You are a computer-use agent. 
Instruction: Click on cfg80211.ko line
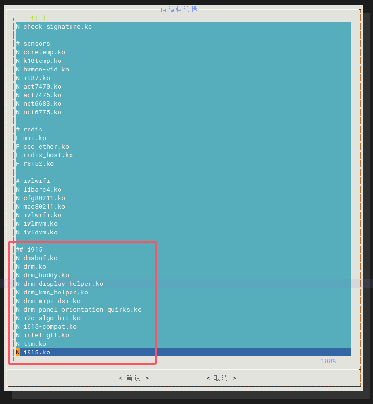point(44,198)
